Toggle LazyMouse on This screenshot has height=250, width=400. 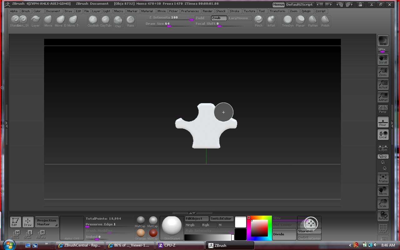(240, 18)
